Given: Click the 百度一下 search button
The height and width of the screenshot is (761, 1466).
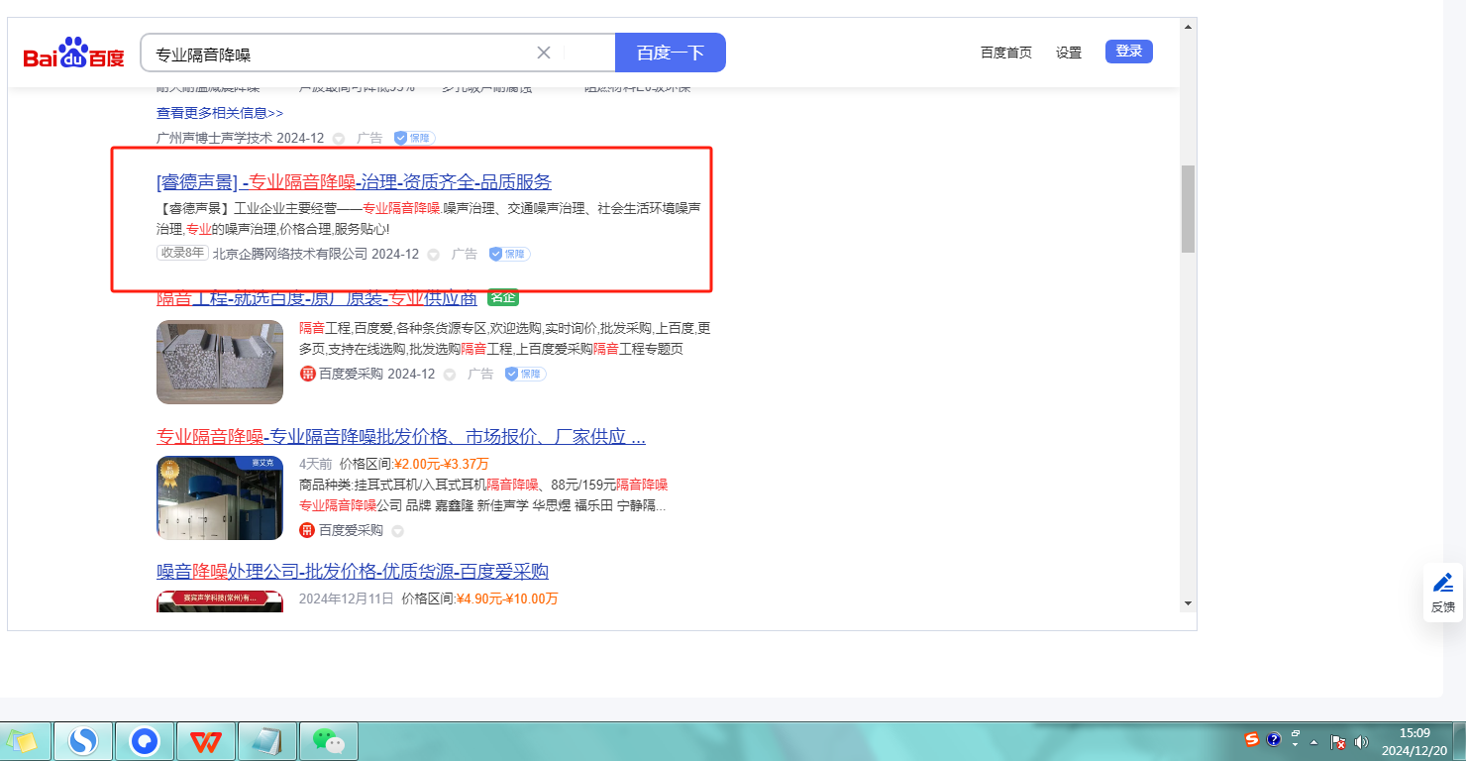Looking at the screenshot, I should point(670,53).
